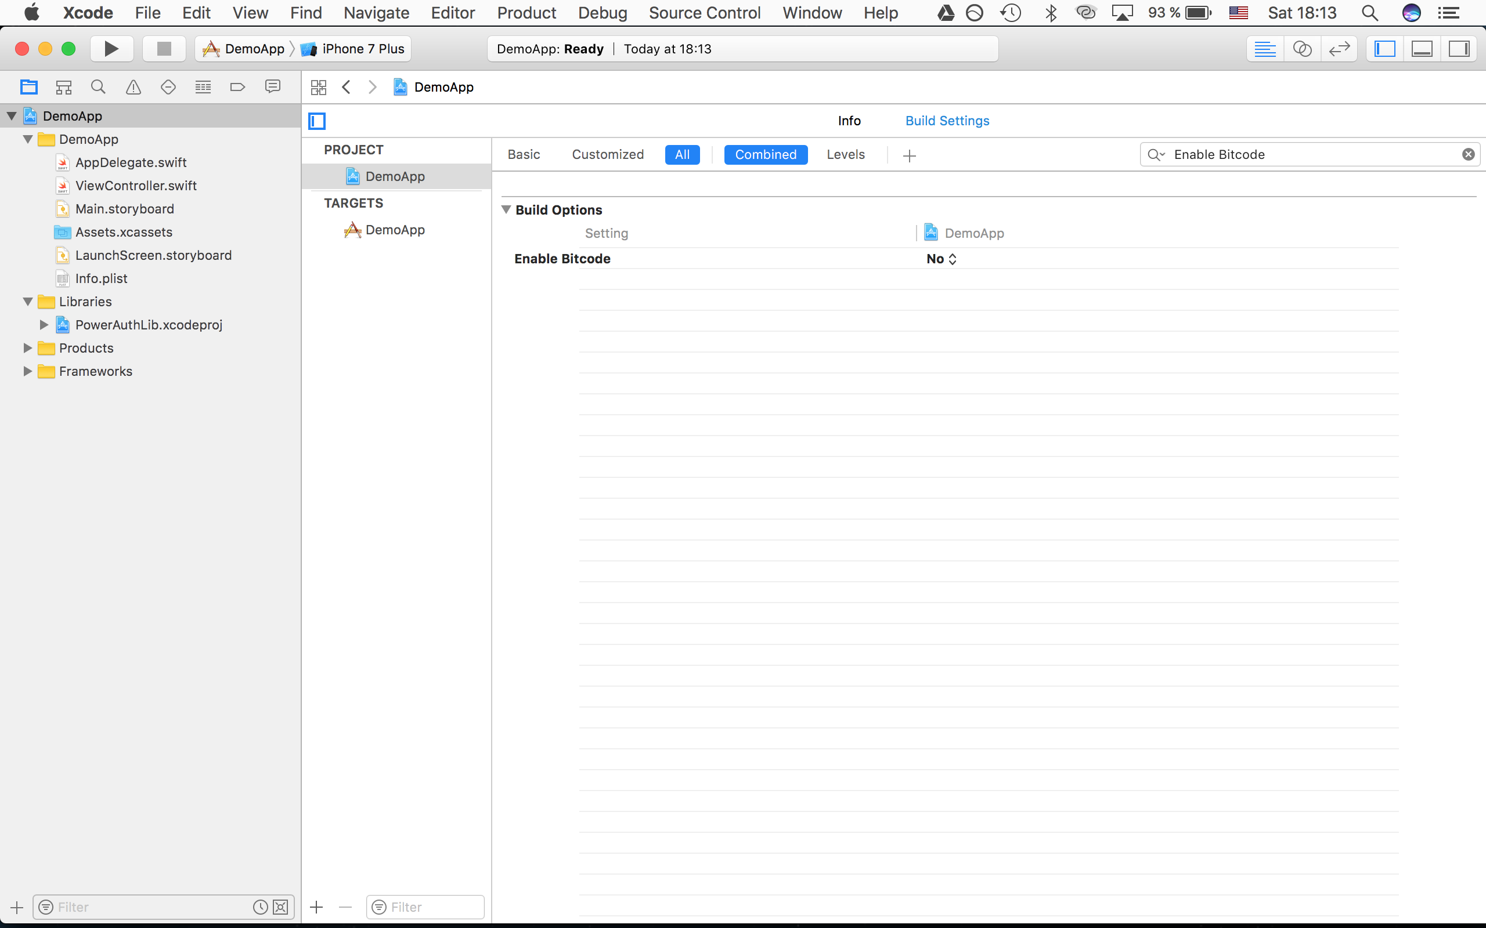Image resolution: width=1486 pixels, height=928 pixels.
Task: Choose the Levels settings view
Action: (846, 155)
